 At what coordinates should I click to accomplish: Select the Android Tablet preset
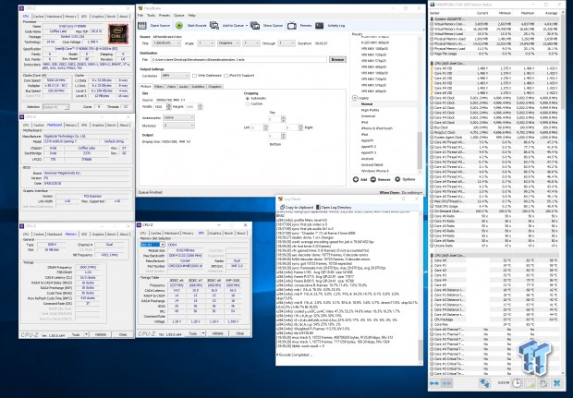[x=372, y=165]
